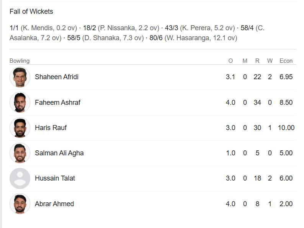Screen dimensions: 304x228
Task: Click Abrar Ahmed's 2.00 economy value
Action: click(x=286, y=204)
